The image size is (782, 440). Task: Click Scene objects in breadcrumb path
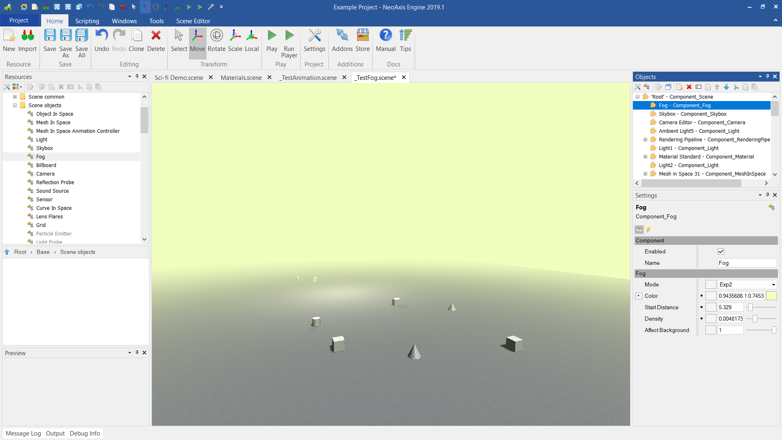[77, 252]
